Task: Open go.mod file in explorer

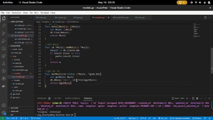Action: coord(16,94)
